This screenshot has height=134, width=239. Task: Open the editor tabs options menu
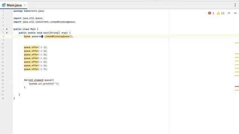tap(235, 5)
